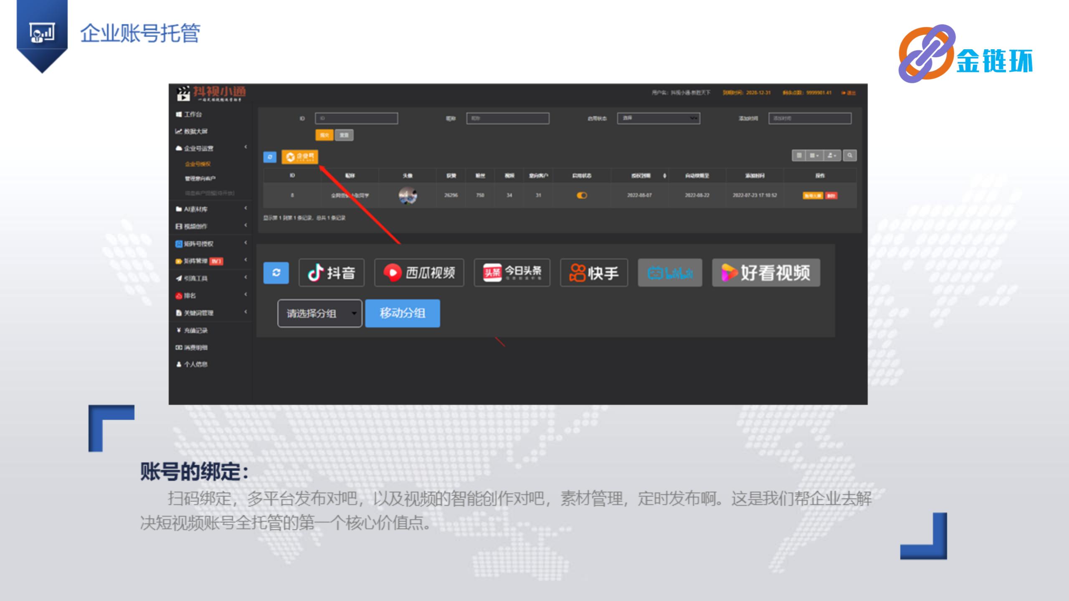
Task: Click the 抖视小通 logo
Action: click(211, 93)
